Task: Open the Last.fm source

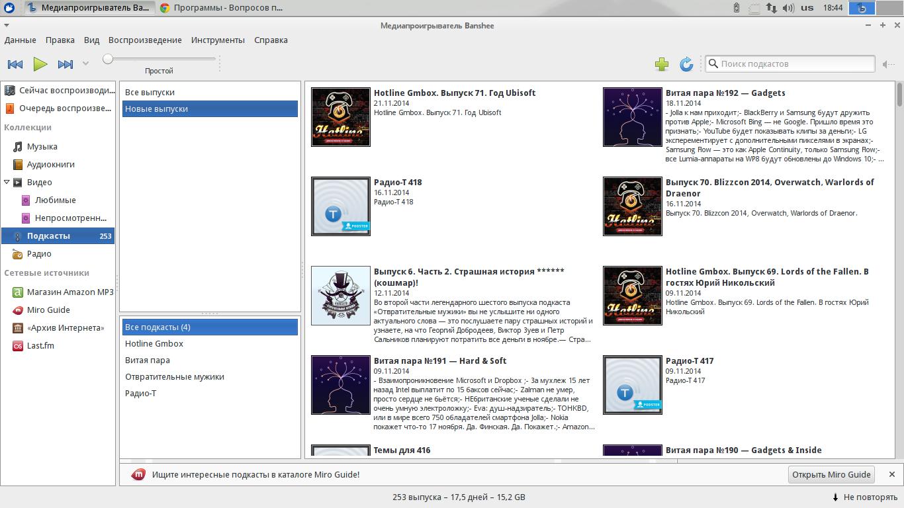Action: (x=58, y=346)
